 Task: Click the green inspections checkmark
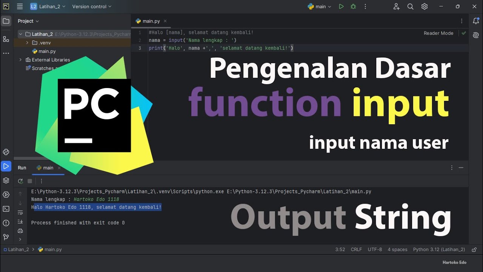(464, 33)
